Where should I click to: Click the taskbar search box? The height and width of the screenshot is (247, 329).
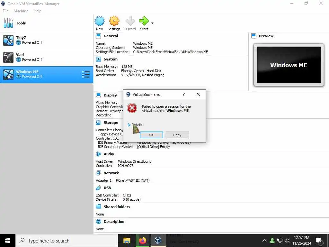(x=67, y=241)
